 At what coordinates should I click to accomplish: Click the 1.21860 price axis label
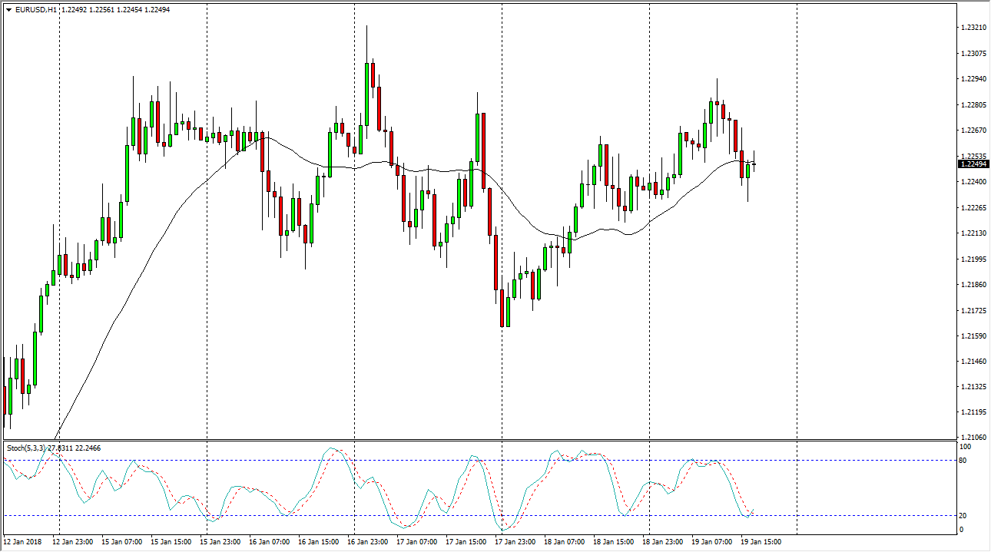(973, 284)
